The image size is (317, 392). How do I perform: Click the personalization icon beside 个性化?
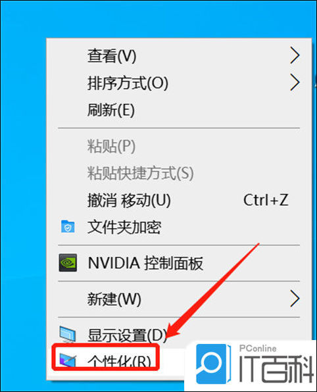tap(68, 360)
